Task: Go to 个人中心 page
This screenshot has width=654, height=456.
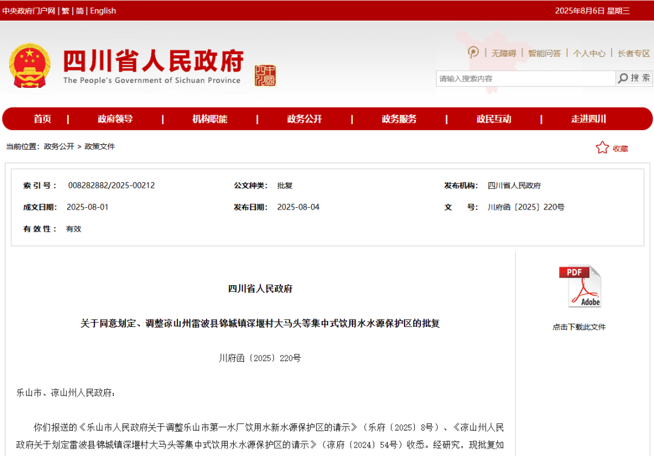Action: (x=589, y=53)
